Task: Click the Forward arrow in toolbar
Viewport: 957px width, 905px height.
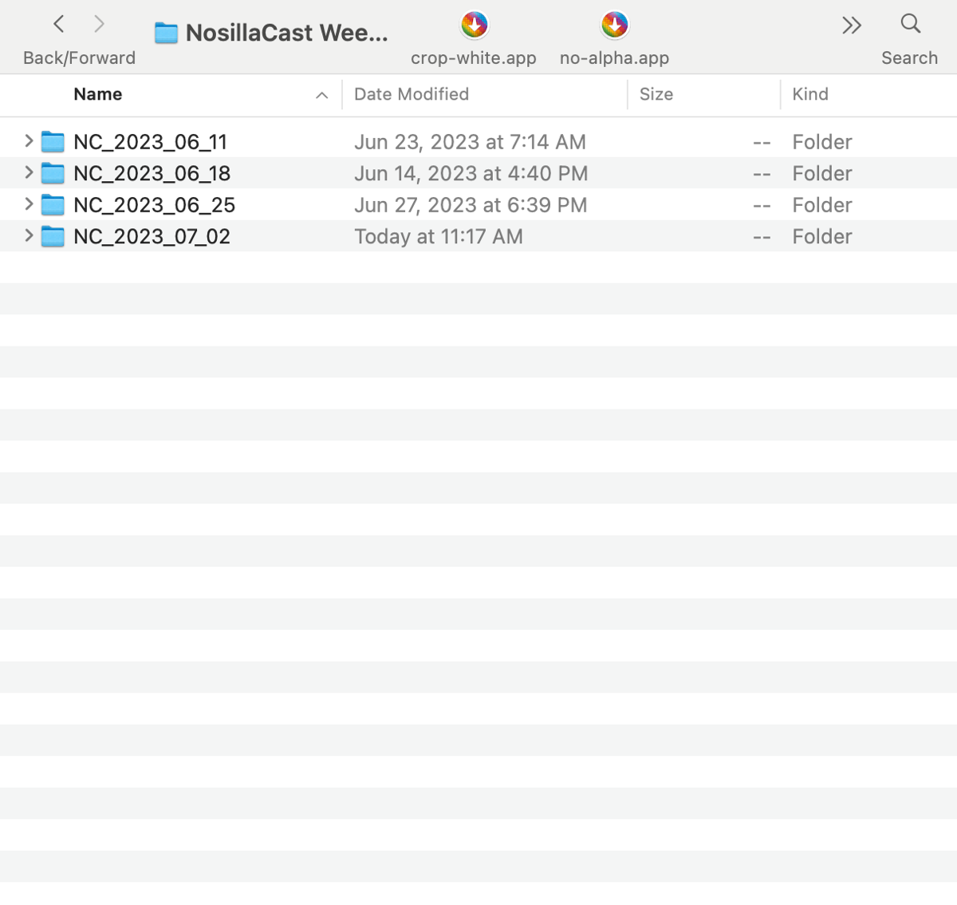Action: [99, 24]
